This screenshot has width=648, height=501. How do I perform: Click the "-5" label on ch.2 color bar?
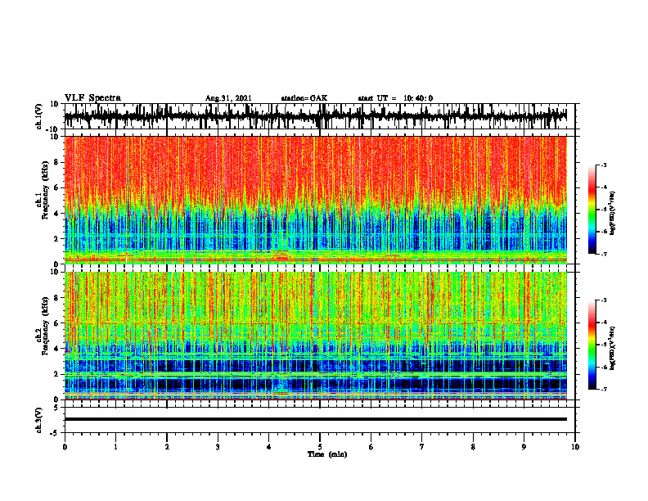point(603,345)
